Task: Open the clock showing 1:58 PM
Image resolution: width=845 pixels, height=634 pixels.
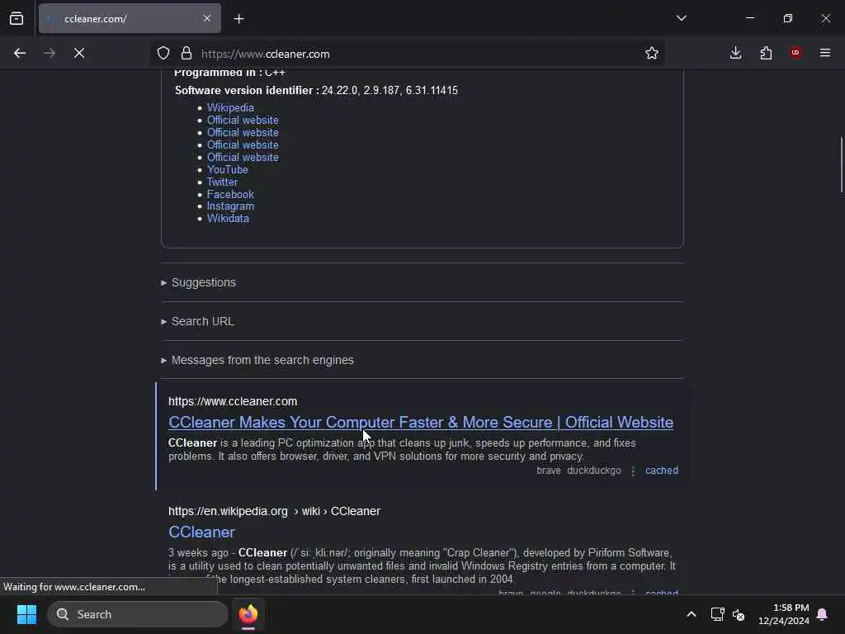Action: [784, 614]
